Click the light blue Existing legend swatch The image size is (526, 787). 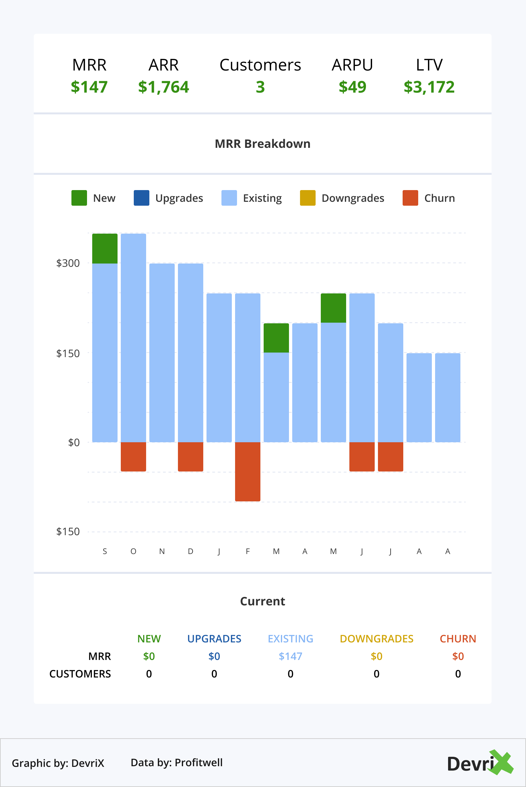coord(229,198)
